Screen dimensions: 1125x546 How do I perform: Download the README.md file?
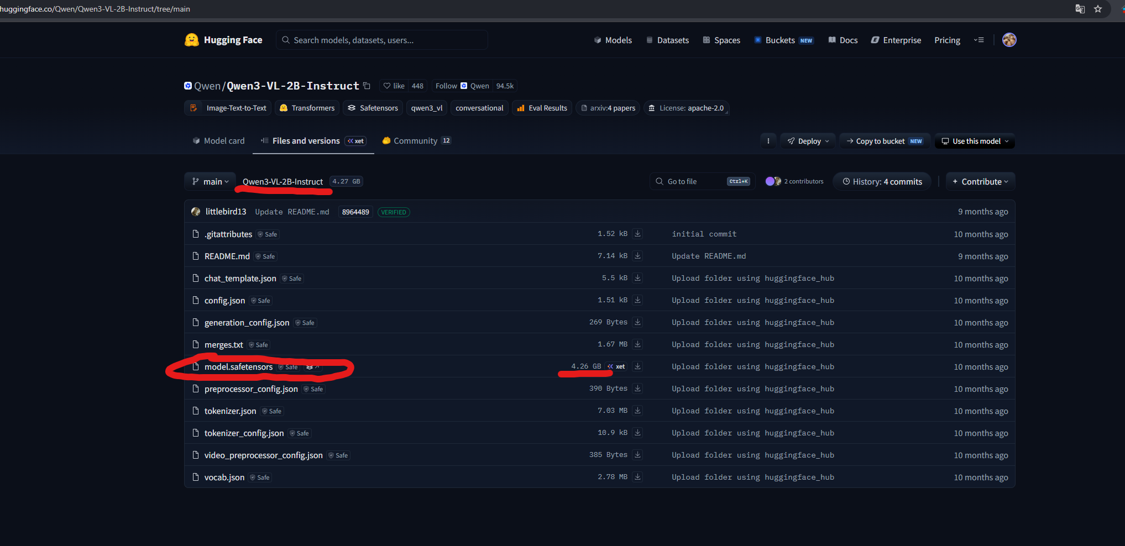click(637, 256)
